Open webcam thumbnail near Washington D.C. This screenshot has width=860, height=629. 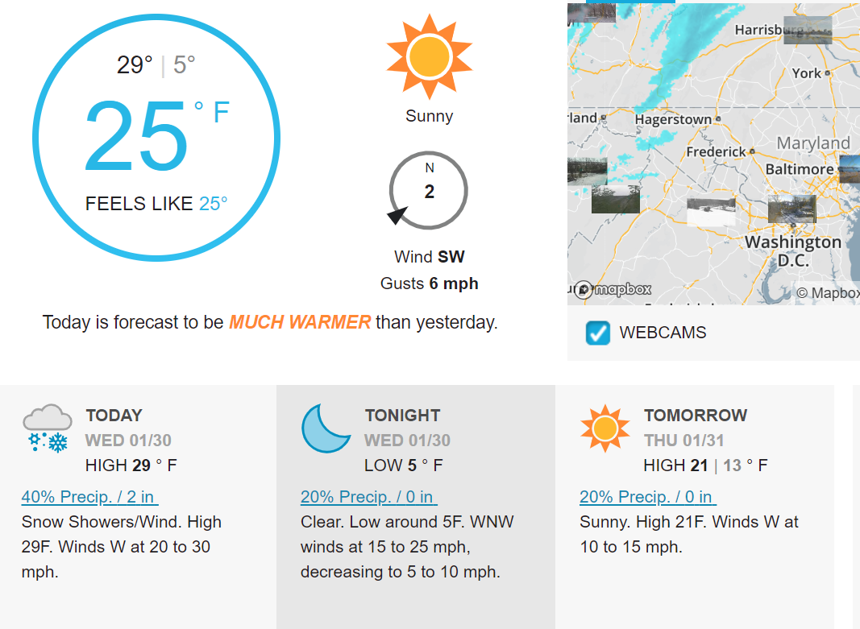coord(791,209)
